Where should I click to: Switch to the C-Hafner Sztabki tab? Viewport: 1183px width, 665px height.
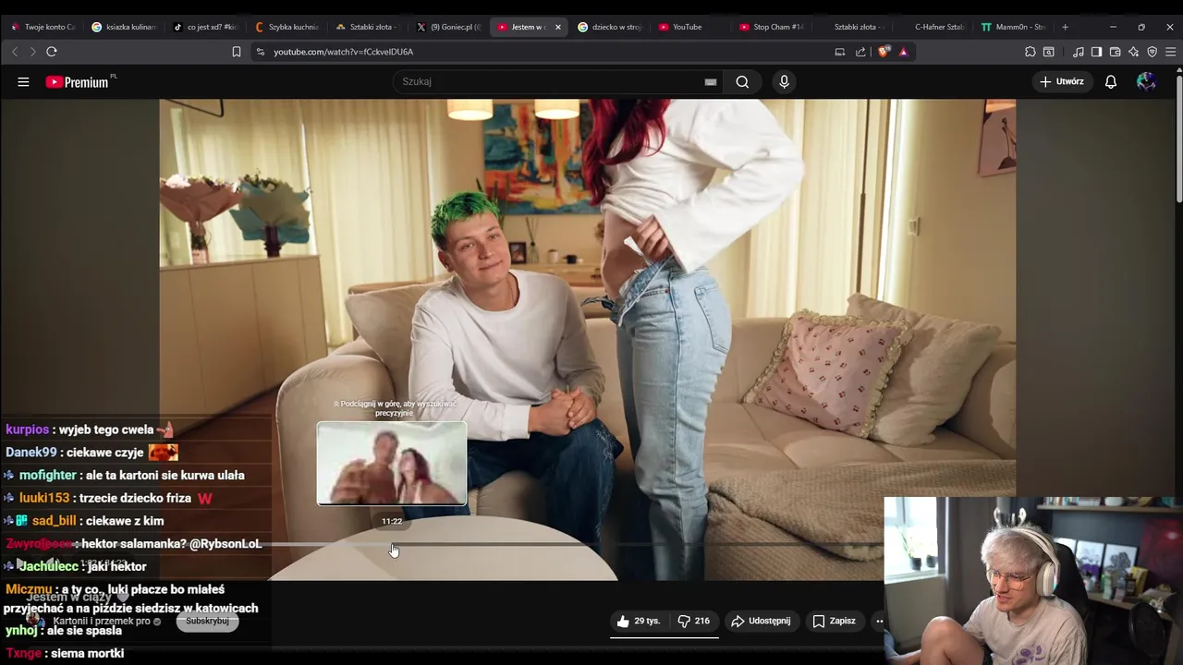coord(933,27)
